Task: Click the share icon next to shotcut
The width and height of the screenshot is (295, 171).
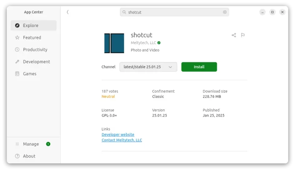Action: pyautogui.click(x=233, y=35)
